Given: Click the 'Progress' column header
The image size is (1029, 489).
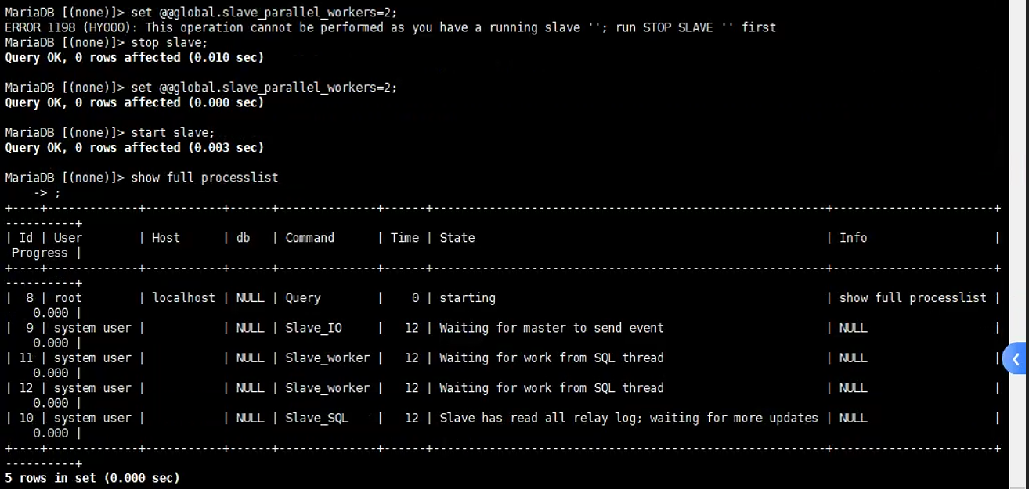Looking at the screenshot, I should [39, 253].
